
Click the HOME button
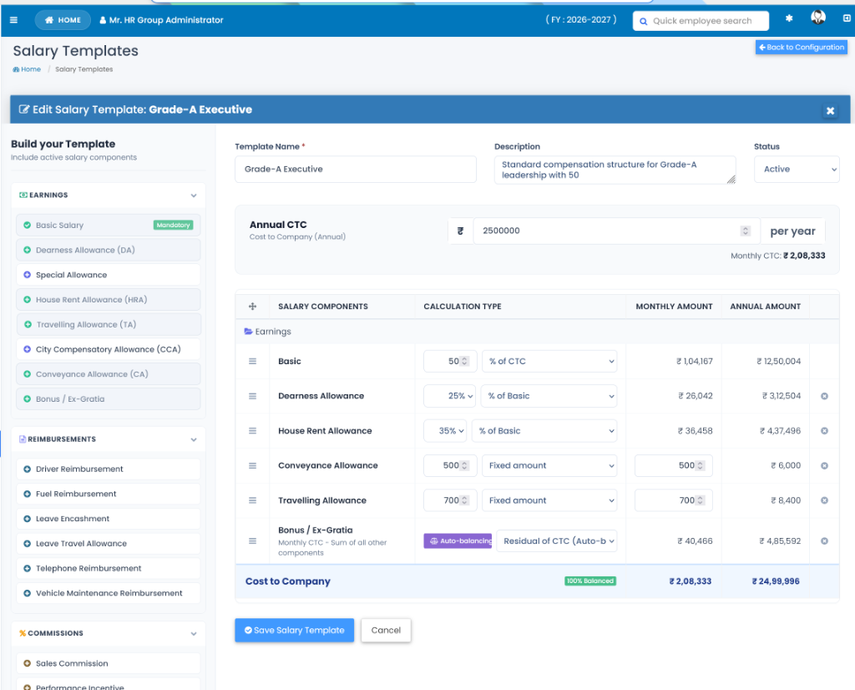tap(63, 20)
